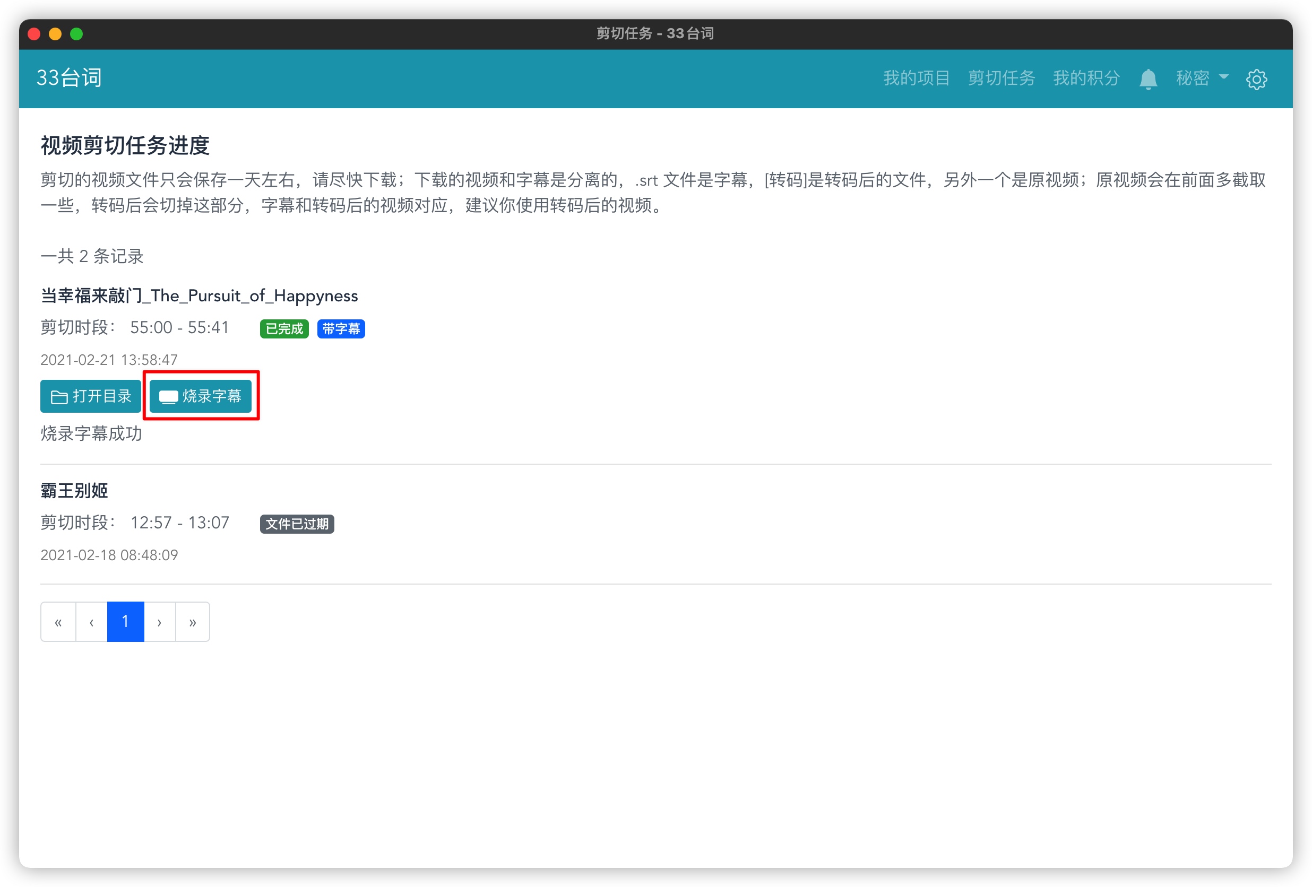Viewport: 1312px width, 887px height.
Task: Click the green fullscreen window button
Action: click(x=76, y=34)
